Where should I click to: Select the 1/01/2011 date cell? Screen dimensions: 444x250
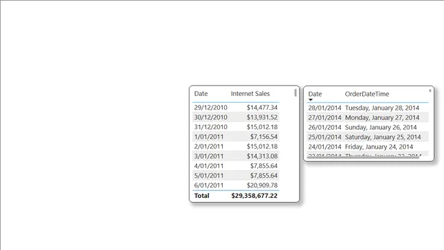[209, 137]
